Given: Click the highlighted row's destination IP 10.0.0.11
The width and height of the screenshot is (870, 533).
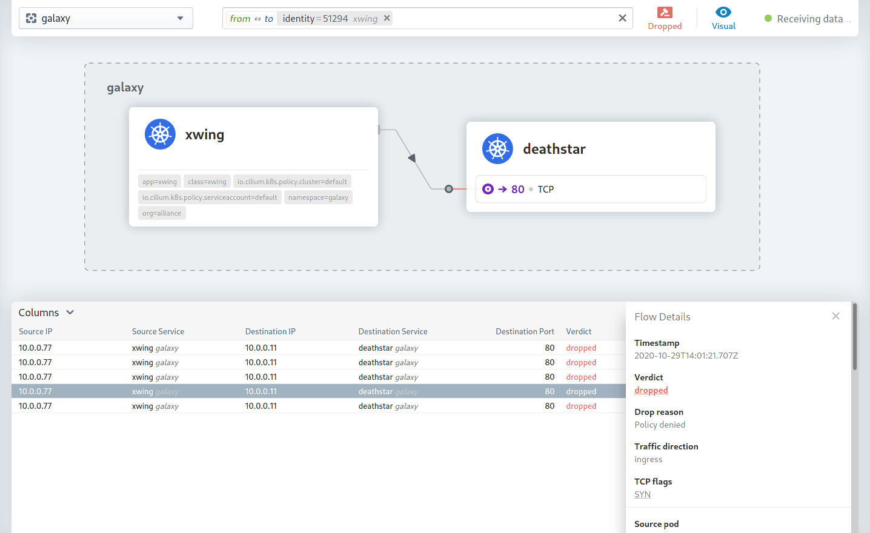Looking at the screenshot, I should tap(261, 391).
